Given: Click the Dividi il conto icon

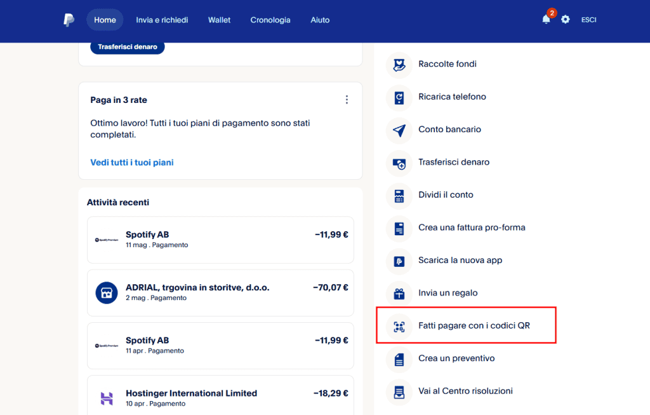Looking at the screenshot, I should pyautogui.click(x=399, y=196).
